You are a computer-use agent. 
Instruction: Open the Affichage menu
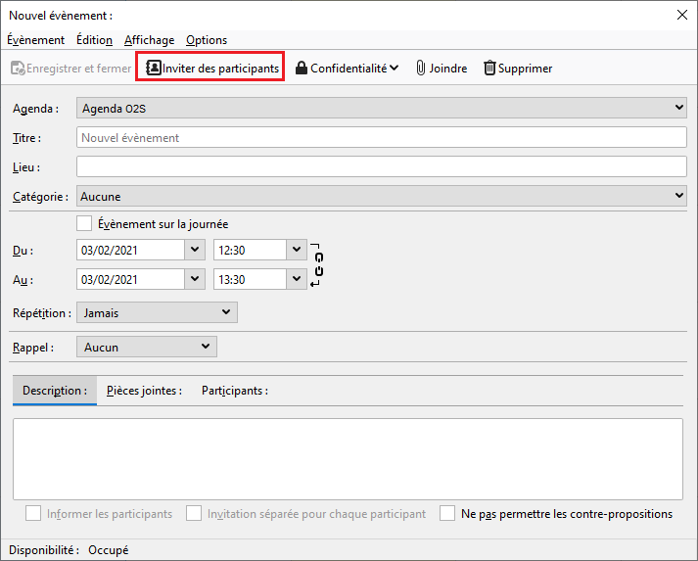pyautogui.click(x=149, y=40)
